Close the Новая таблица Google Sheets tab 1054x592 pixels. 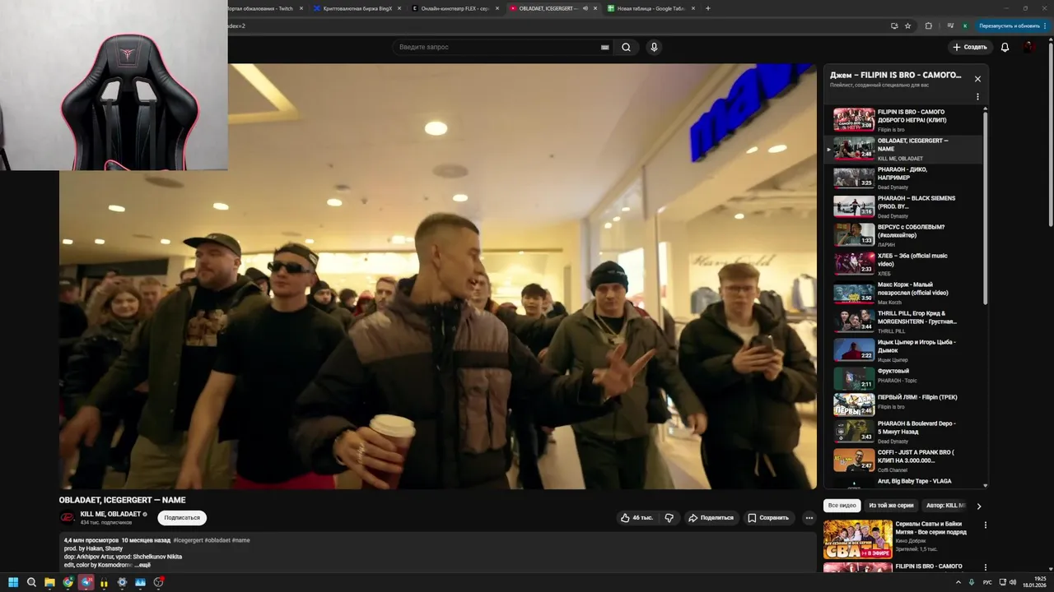point(693,8)
